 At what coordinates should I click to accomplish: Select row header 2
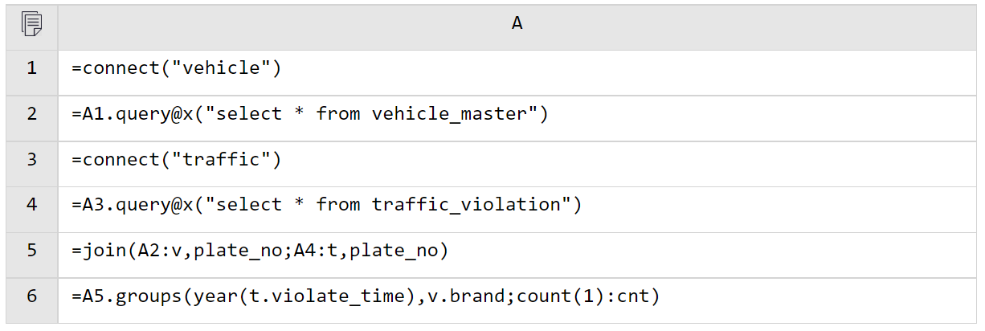point(31,114)
